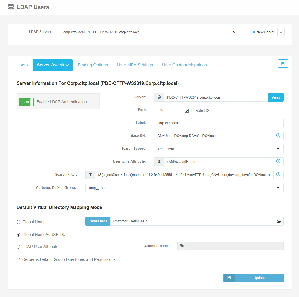Click the Permissions button
The image size is (299, 297).
[x=98, y=221]
